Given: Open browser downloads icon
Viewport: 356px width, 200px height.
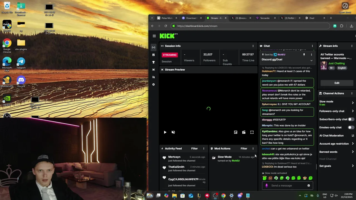Looking at the screenshot, I should 352,26.
